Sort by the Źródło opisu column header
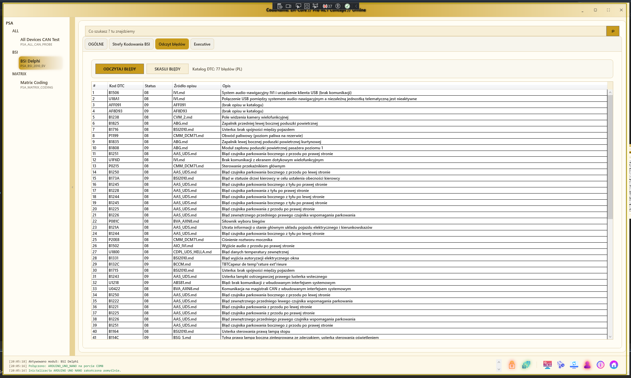The image size is (631, 378). pos(196,86)
